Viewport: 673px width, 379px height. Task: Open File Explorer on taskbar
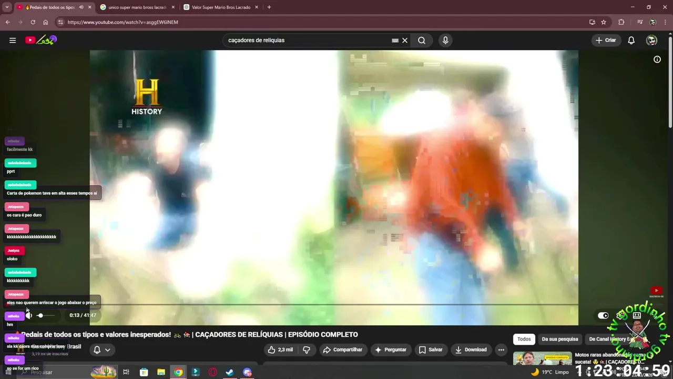[161, 372]
